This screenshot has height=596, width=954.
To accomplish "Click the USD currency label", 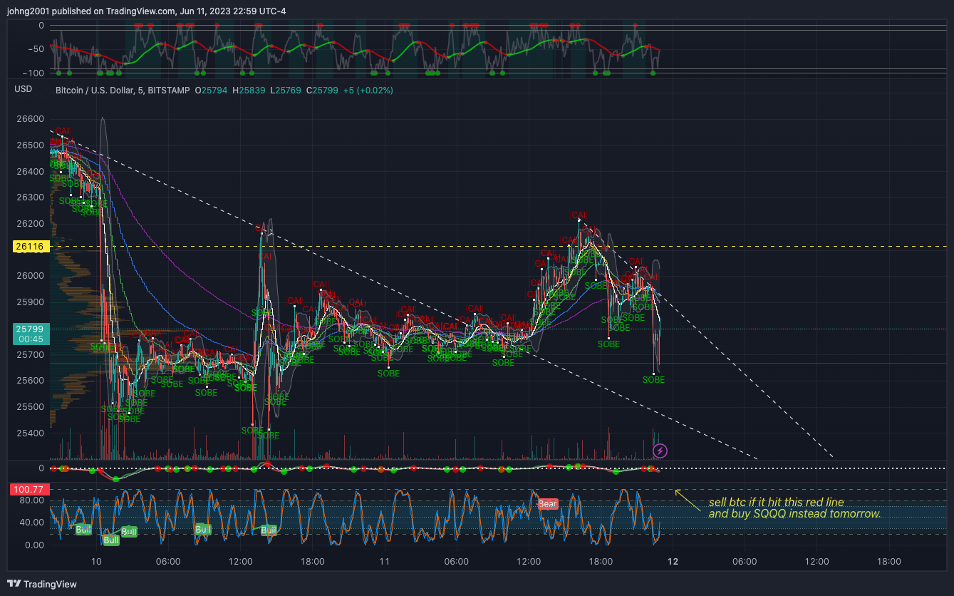I will click(x=24, y=89).
